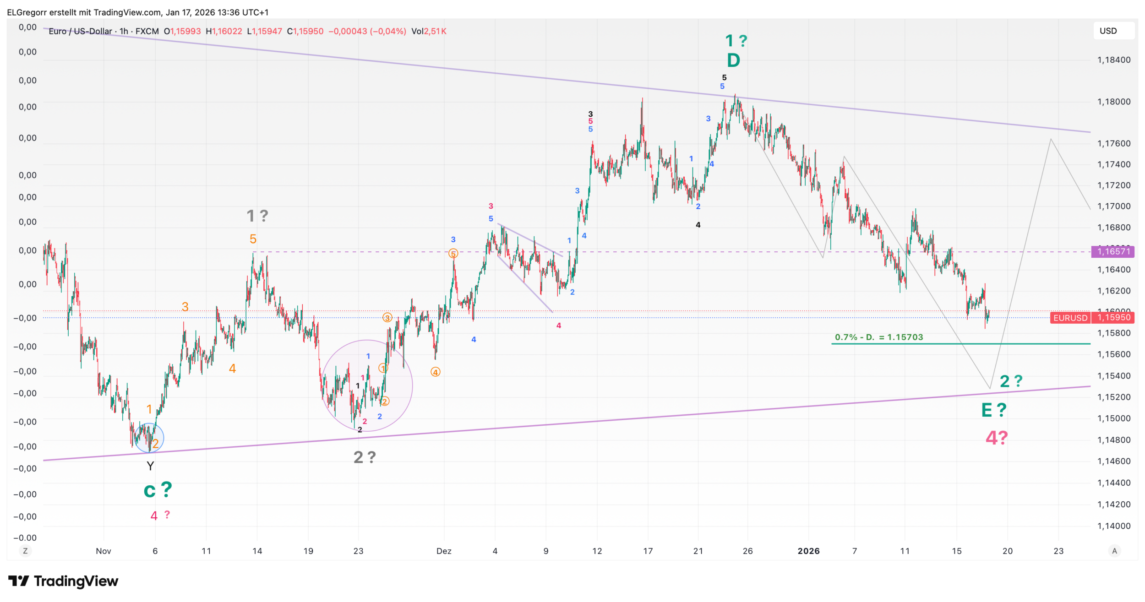
Task: Click the red EURUSD price label
Action: (x=1070, y=318)
